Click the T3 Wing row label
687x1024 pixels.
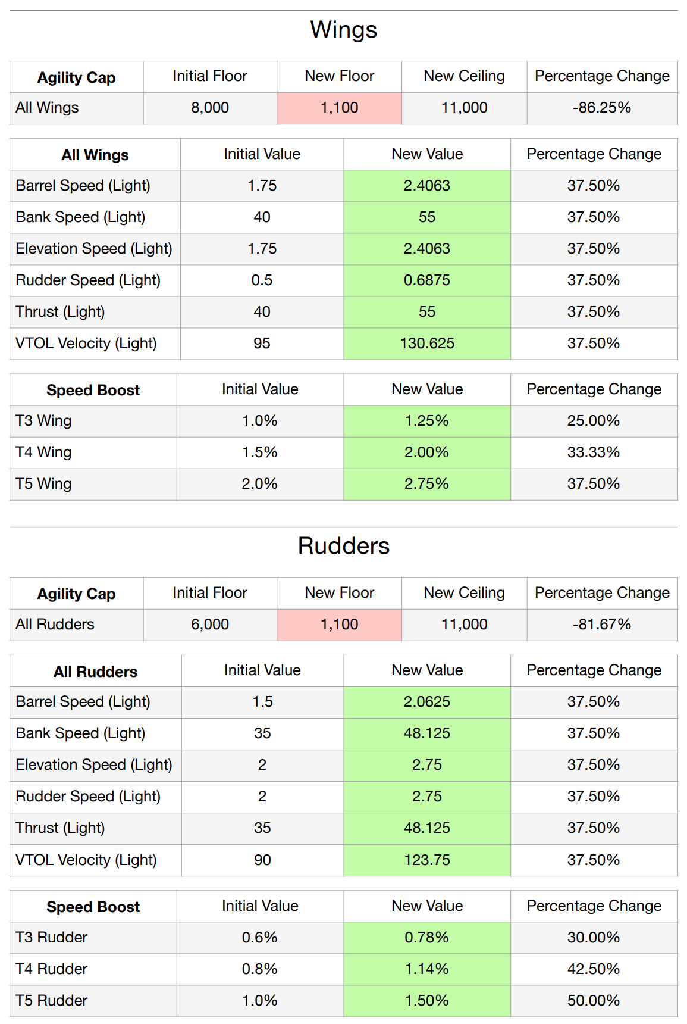coord(43,421)
